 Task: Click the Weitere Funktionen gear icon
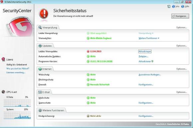[x=40, y=110]
